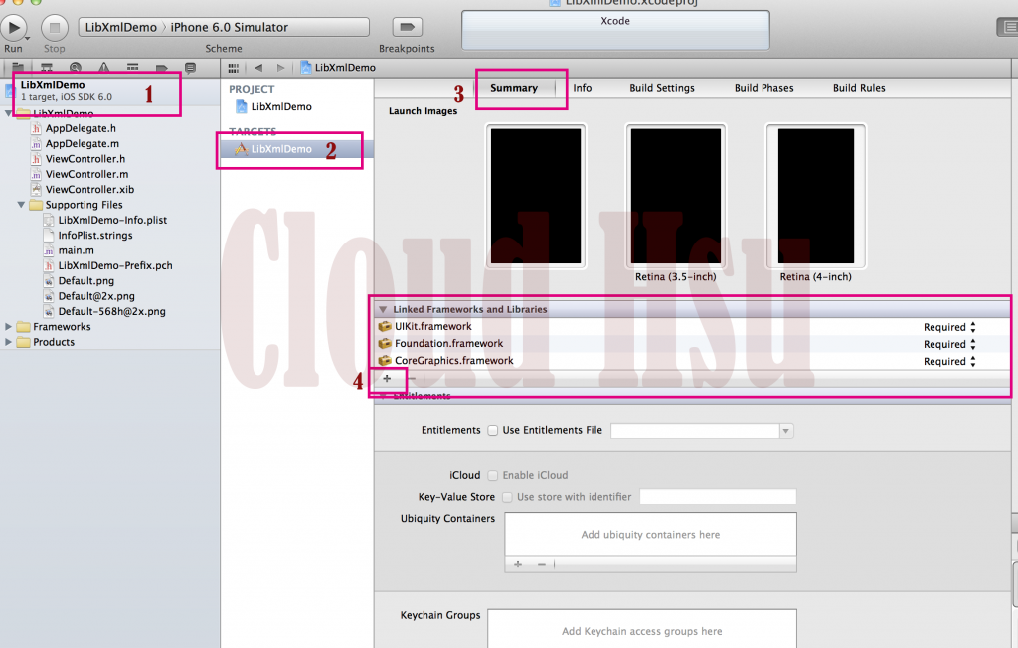Change UIKit.framework Required status
The height and width of the screenshot is (648, 1018).
(x=949, y=327)
